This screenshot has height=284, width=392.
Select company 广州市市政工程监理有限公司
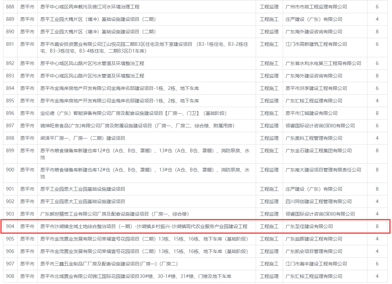[x=316, y=7]
